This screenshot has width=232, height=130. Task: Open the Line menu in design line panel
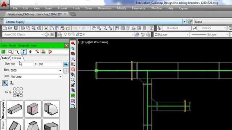tap(4, 45)
